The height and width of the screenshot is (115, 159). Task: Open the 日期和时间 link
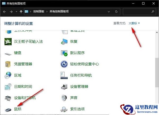(23, 87)
